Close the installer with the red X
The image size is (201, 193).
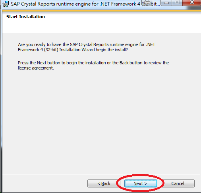192,2
